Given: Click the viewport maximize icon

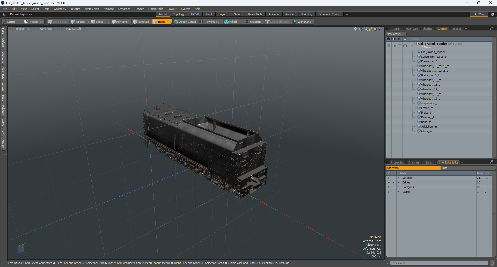Looking at the screenshot, I should pos(371,29).
